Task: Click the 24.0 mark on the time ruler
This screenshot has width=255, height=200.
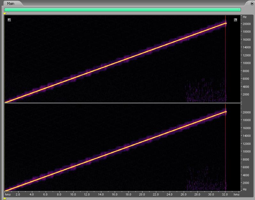Action: (x=170, y=195)
